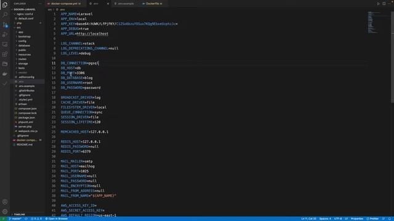Screen dimensions: 394x221
Task: Open the Extensions view icon
Action: (5, 54)
